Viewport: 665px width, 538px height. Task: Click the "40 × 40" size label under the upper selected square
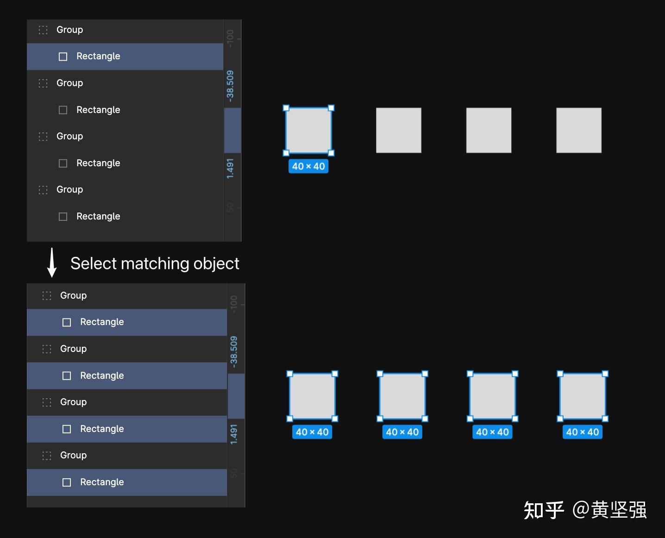[x=308, y=166]
